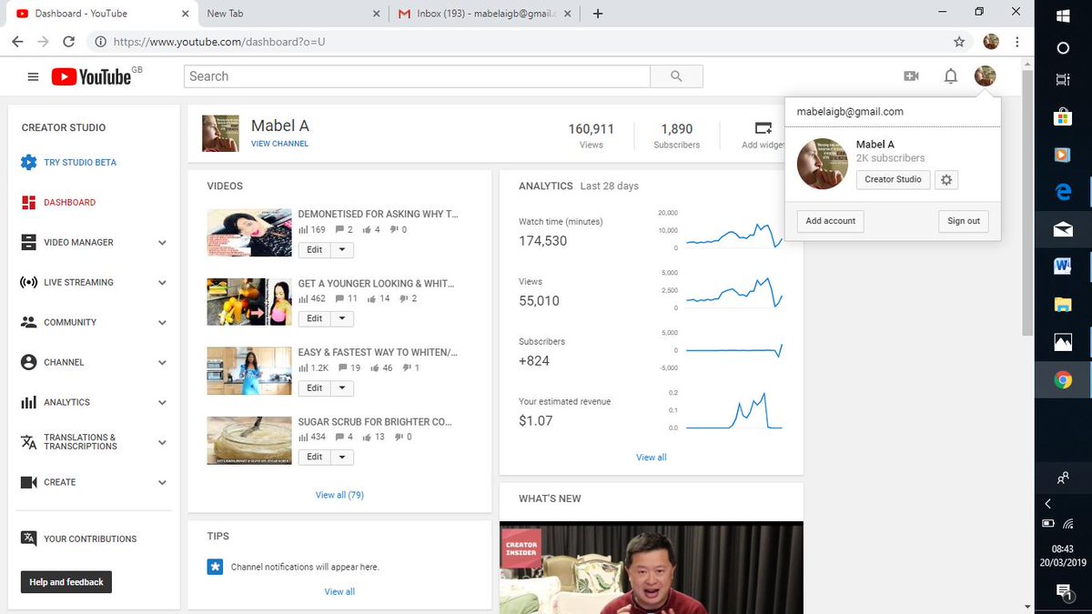The height and width of the screenshot is (614, 1092).
Task: Expand the Analytics sidebar section
Action: [x=162, y=402]
